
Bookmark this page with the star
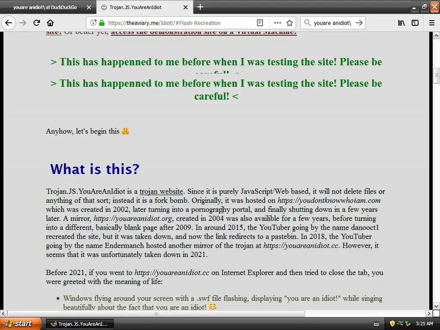(290, 23)
